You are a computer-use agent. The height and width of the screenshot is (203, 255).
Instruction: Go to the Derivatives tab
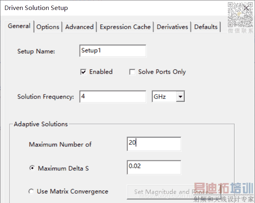[x=172, y=27]
